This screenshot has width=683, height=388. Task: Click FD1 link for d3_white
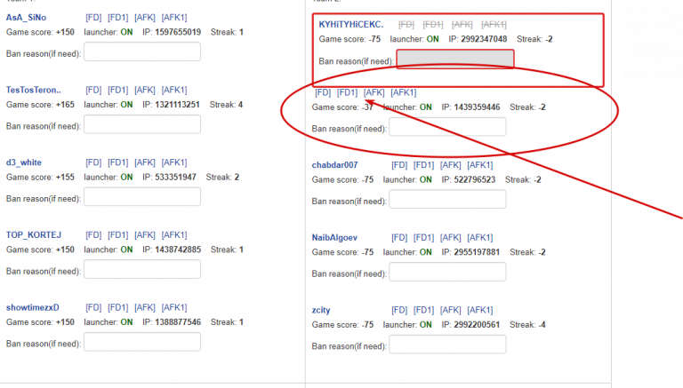(x=118, y=162)
